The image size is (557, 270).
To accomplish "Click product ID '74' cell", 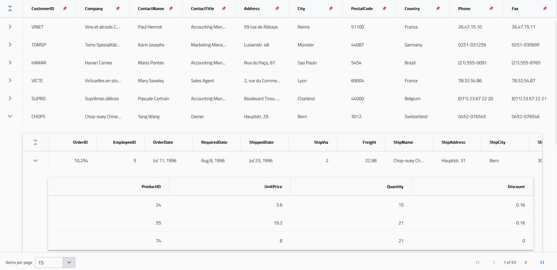I will (109, 241).
